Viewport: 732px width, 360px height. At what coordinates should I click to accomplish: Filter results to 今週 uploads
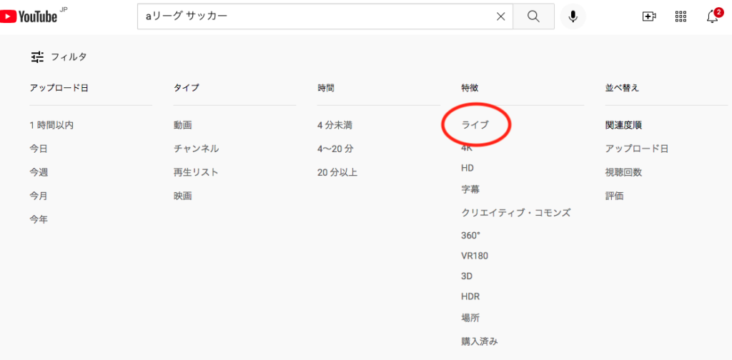coord(39,172)
